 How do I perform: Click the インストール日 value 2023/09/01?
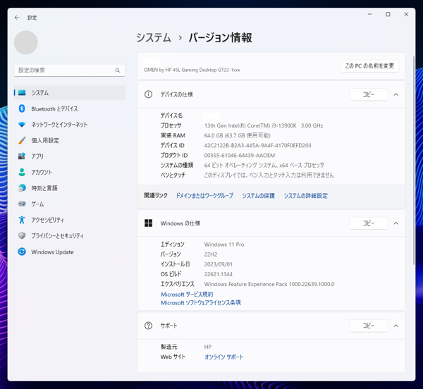click(219, 264)
